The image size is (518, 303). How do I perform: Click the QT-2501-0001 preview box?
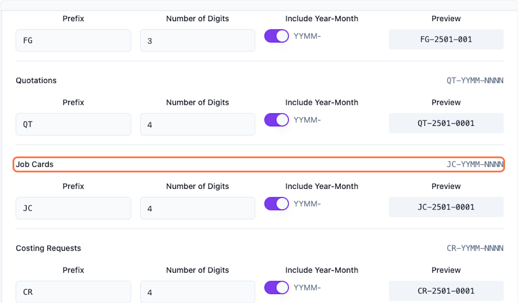point(446,123)
